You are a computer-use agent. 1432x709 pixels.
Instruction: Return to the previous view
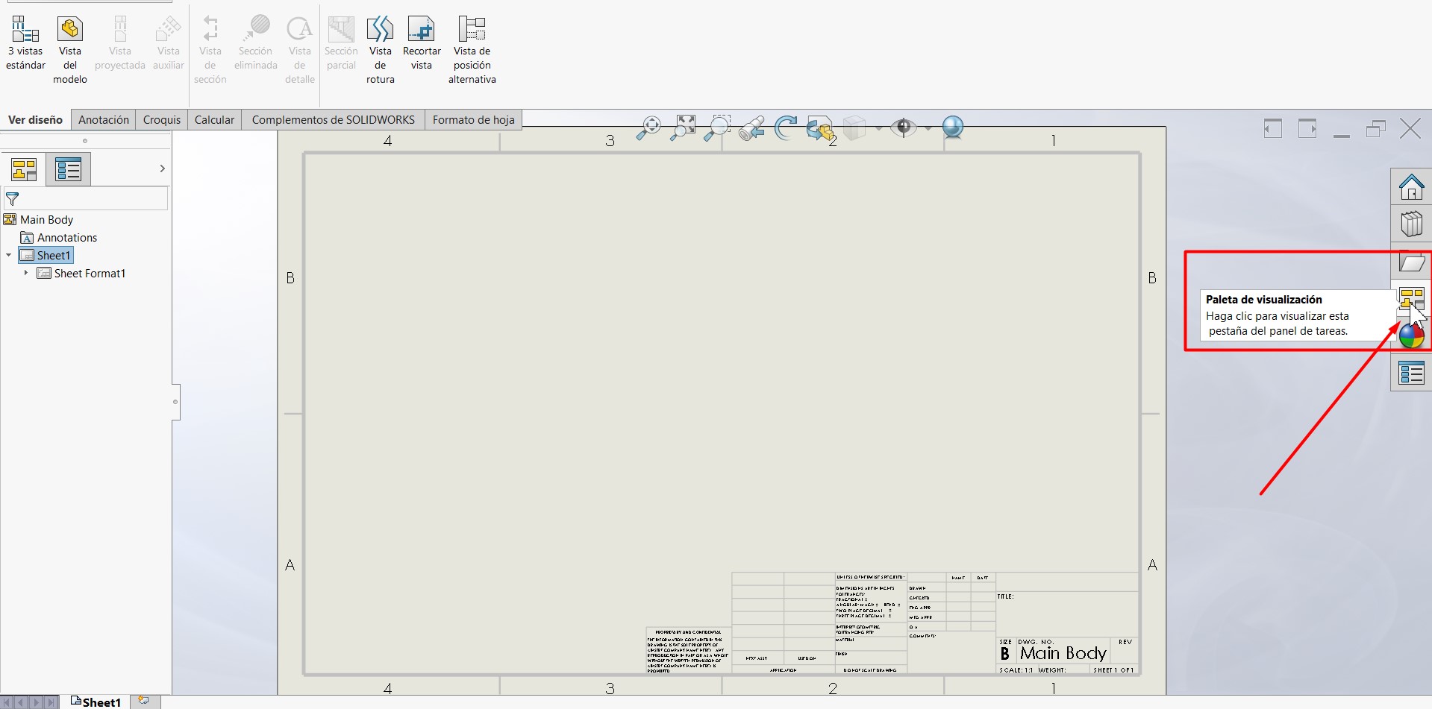(751, 128)
